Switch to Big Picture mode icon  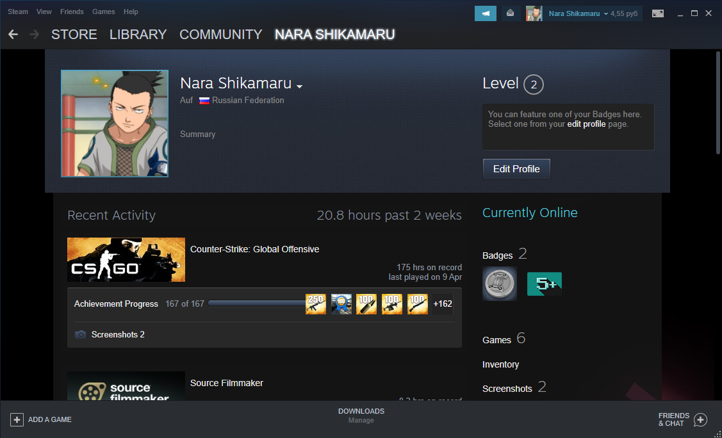658,14
